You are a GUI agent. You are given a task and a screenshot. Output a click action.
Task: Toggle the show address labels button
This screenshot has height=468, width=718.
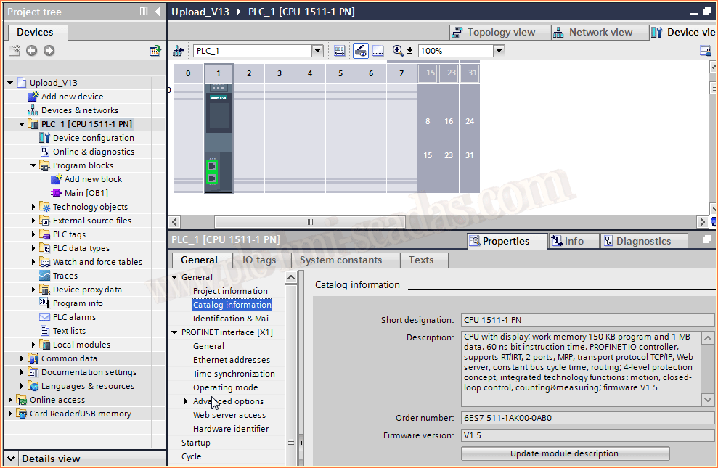click(x=360, y=51)
